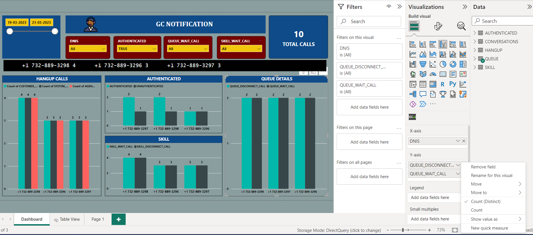Open the SKILL_WAIT_CALL slicer dropdown
The width and height of the screenshot is (533, 235).
click(241, 49)
